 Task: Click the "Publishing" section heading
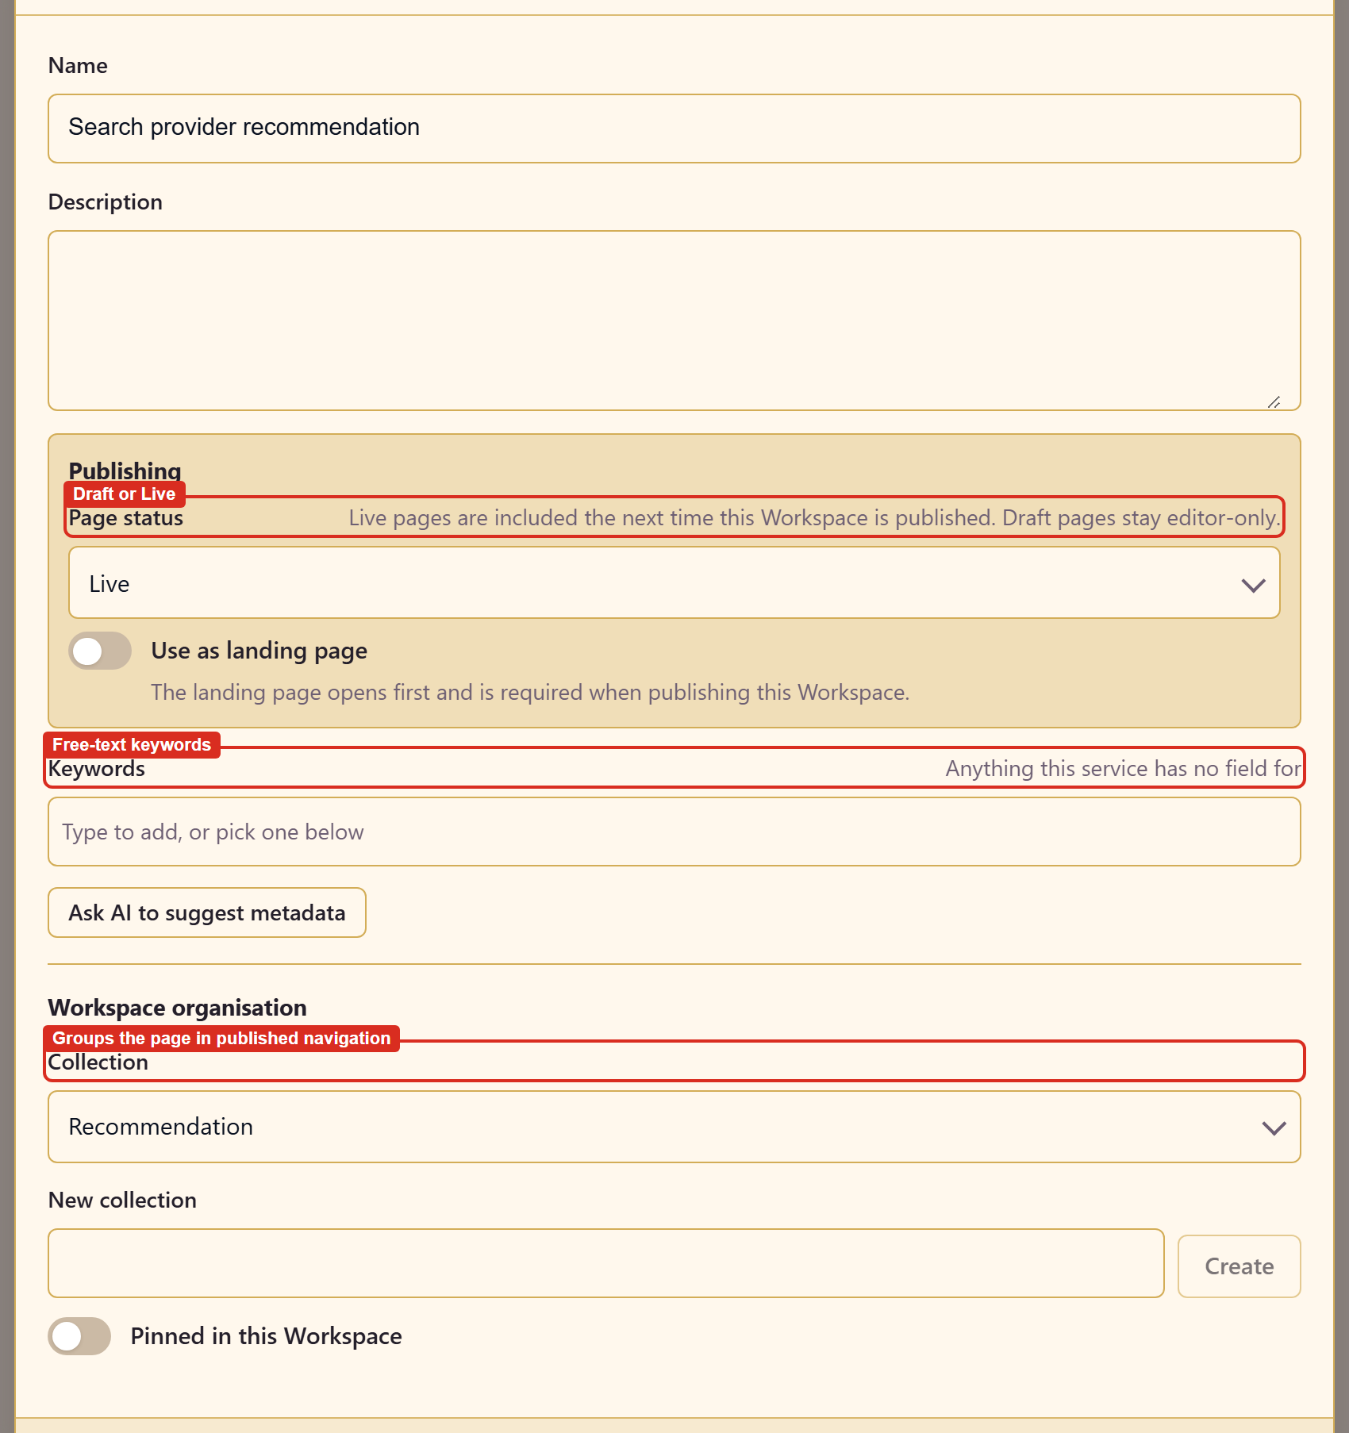(125, 471)
